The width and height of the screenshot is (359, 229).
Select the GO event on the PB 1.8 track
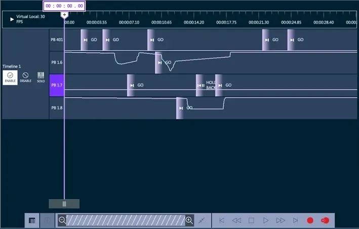pyautogui.click(x=185, y=108)
